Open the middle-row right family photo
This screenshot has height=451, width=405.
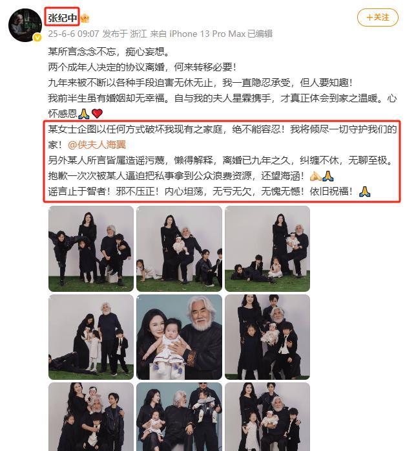pyautogui.click(x=267, y=337)
